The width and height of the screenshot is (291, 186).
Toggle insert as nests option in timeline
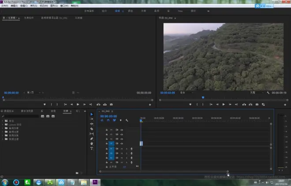[102, 120]
